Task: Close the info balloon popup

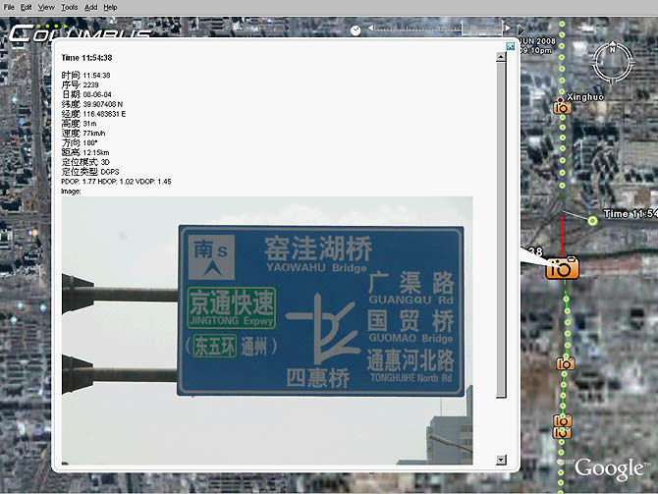Action: point(511,46)
